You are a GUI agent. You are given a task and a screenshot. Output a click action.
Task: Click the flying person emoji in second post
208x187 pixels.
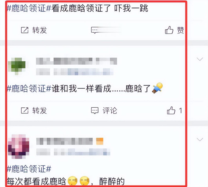[158, 88]
